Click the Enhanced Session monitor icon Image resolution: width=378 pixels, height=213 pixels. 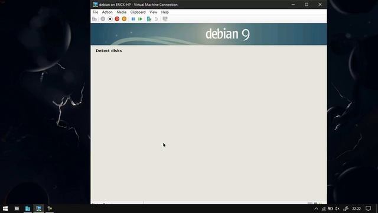click(x=165, y=19)
